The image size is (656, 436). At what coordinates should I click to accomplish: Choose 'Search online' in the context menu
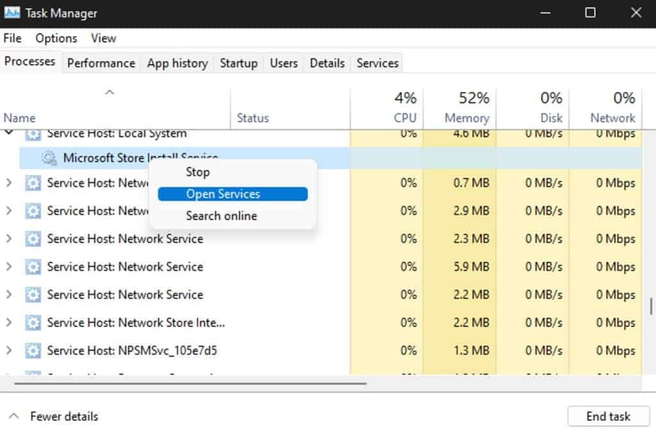(221, 216)
